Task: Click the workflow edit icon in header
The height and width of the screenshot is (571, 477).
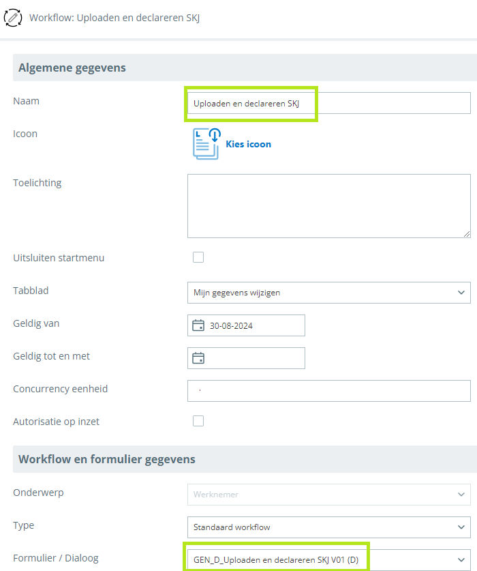Action: tap(13, 17)
